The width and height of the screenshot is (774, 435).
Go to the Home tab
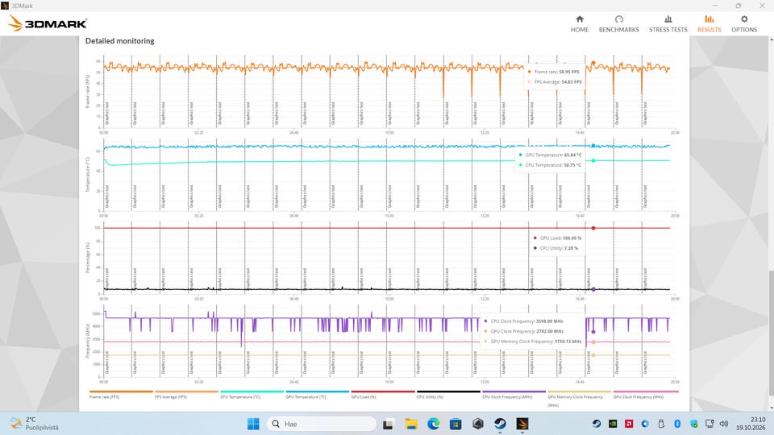(580, 23)
